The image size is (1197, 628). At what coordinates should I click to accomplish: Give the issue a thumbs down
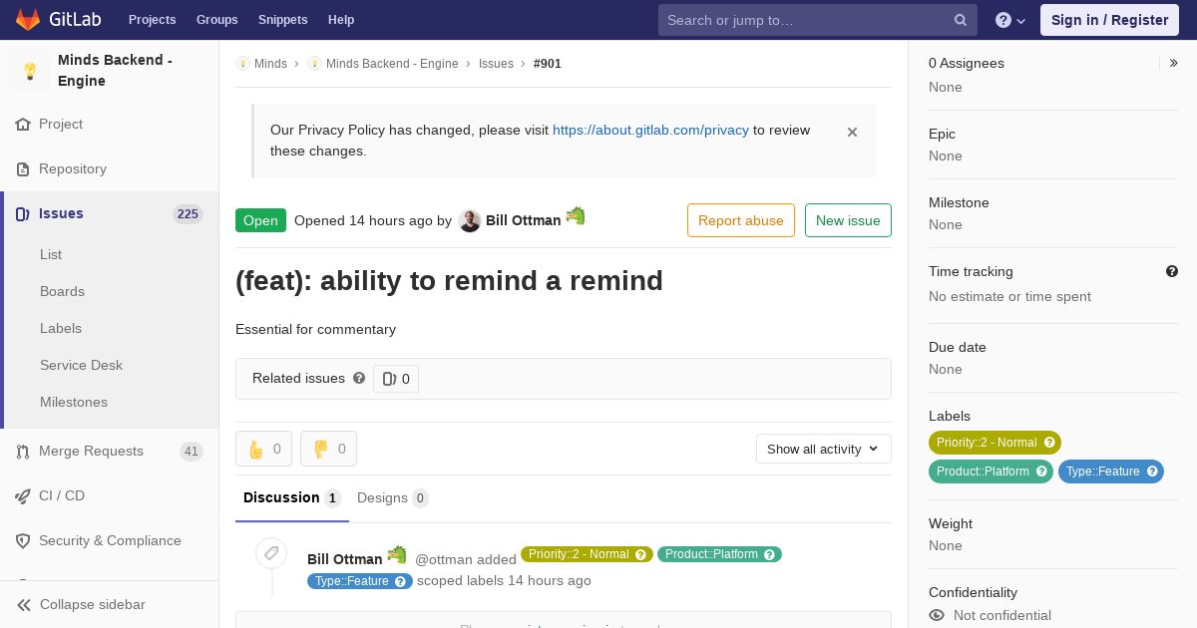[x=328, y=449]
